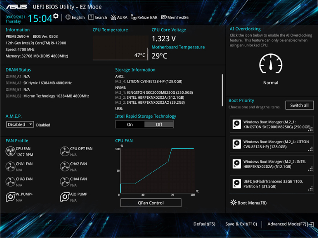Click M.2_4 LITEON CV8-8E128-HP storage entry
Viewport: 318px width, 238px height.
coord(149,81)
